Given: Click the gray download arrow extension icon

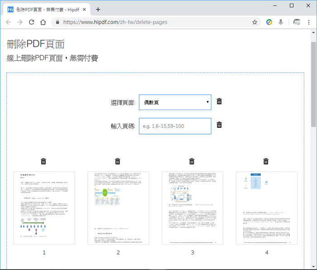Looking at the screenshot, I should point(281,22).
